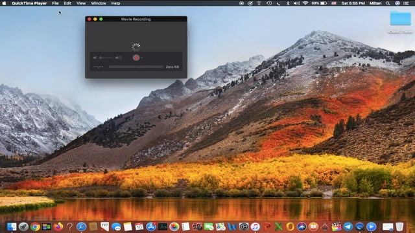The height and width of the screenshot is (233, 415).
Task: Open Final Cut Pro clapperboard in Dock
Action: click(x=337, y=227)
